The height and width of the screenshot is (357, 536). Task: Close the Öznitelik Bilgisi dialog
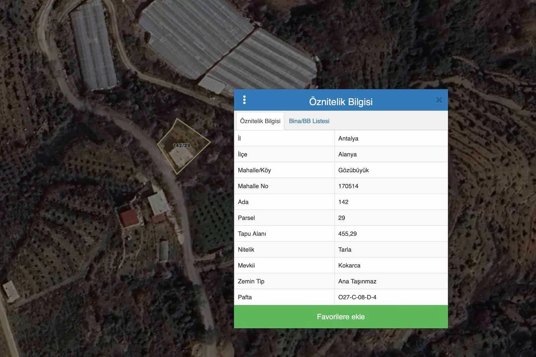(439, 100)
